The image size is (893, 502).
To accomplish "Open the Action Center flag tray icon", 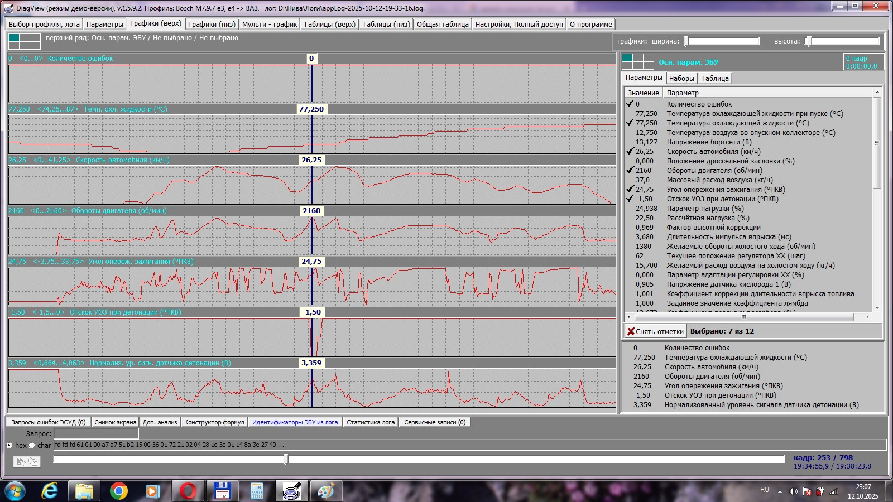I will 806,491.
